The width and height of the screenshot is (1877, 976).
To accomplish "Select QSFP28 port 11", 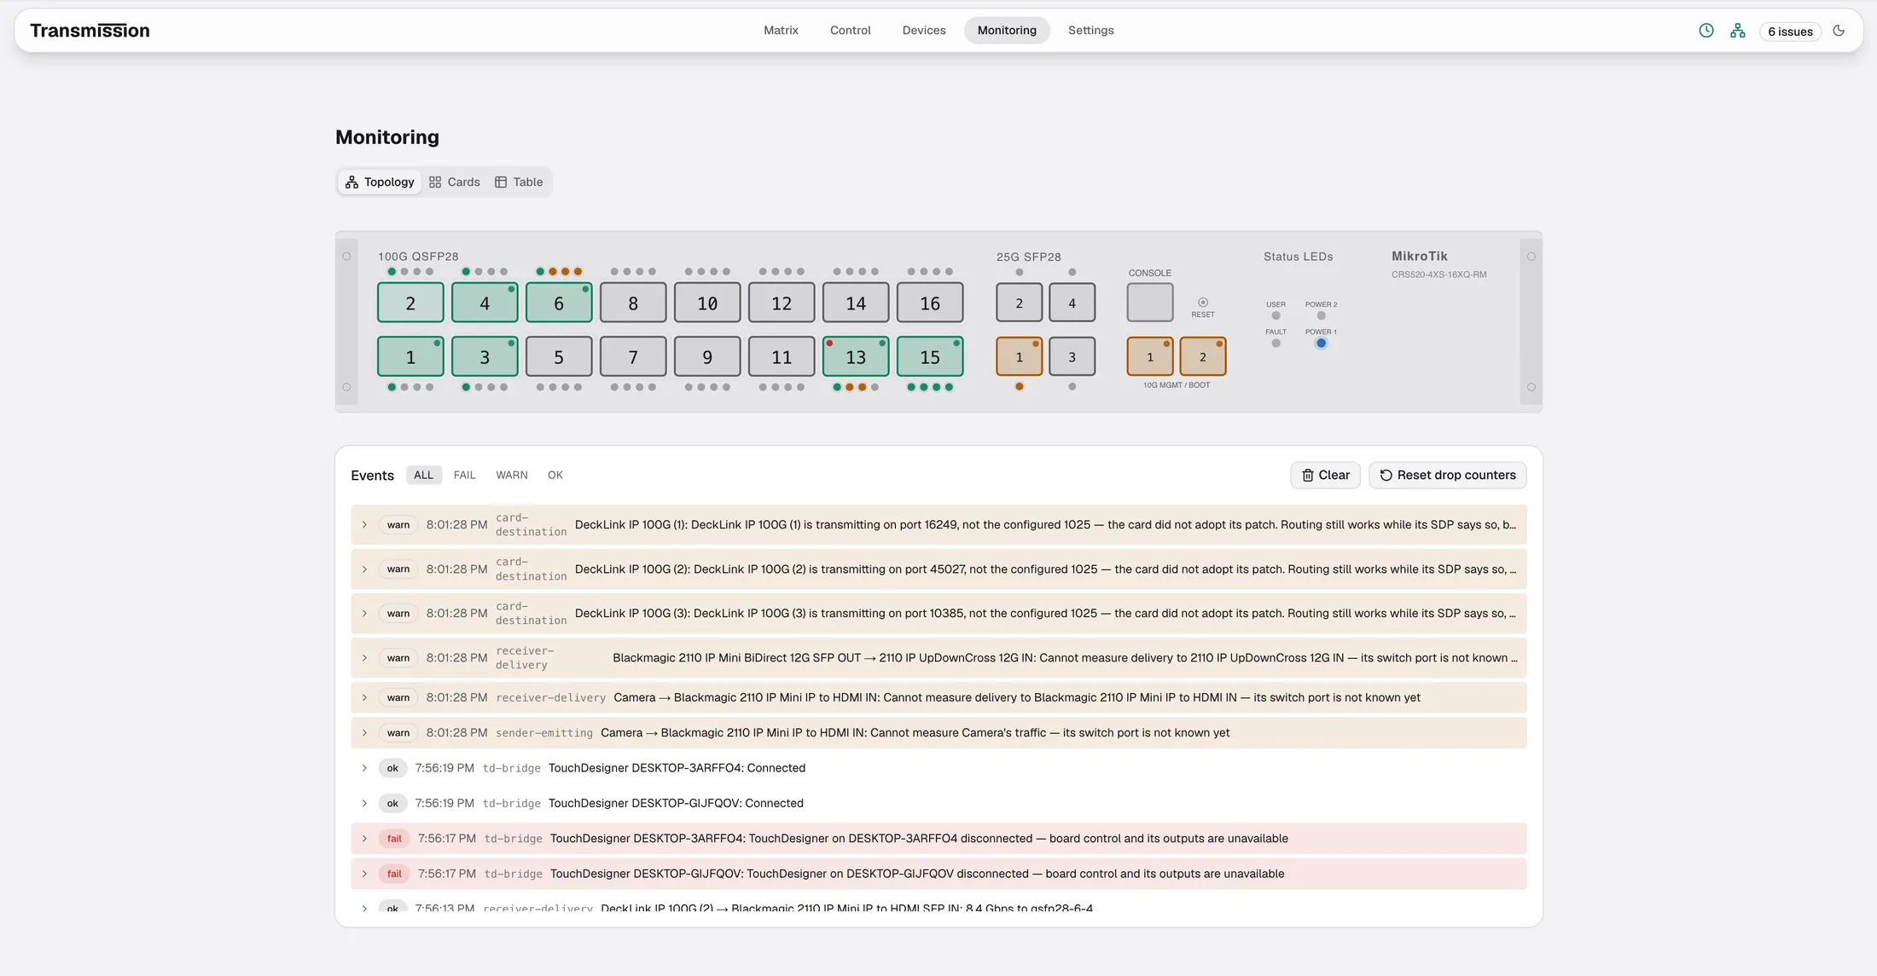I will click(x=782, y=356).
